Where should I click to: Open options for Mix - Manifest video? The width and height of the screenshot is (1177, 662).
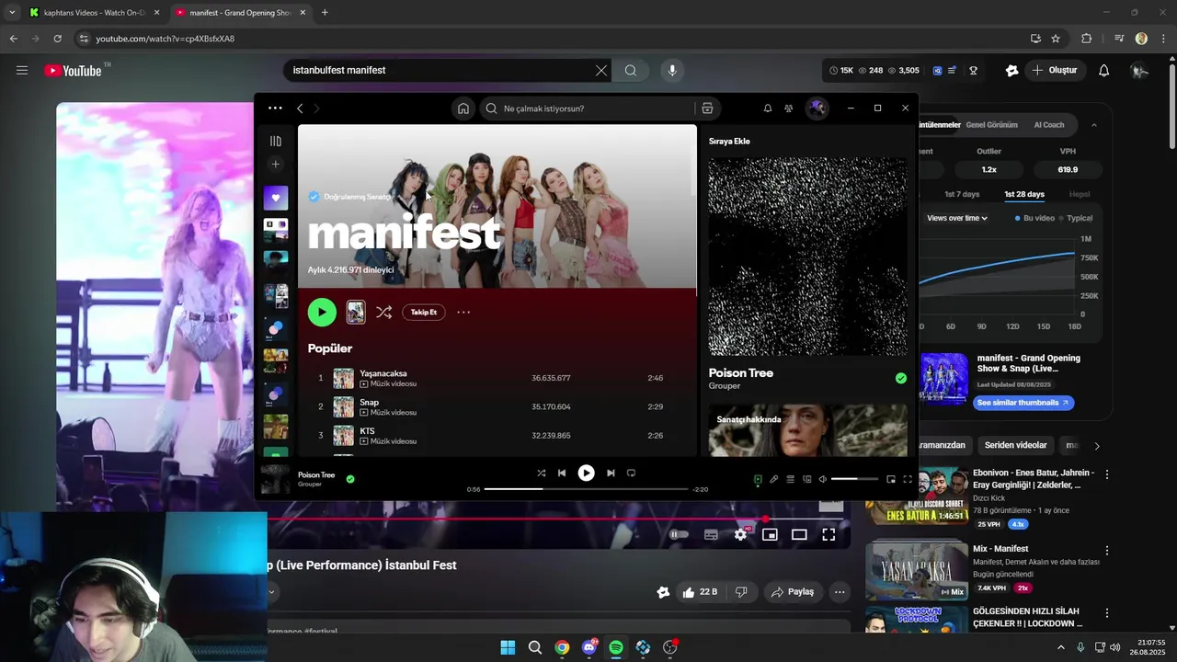1107,551
